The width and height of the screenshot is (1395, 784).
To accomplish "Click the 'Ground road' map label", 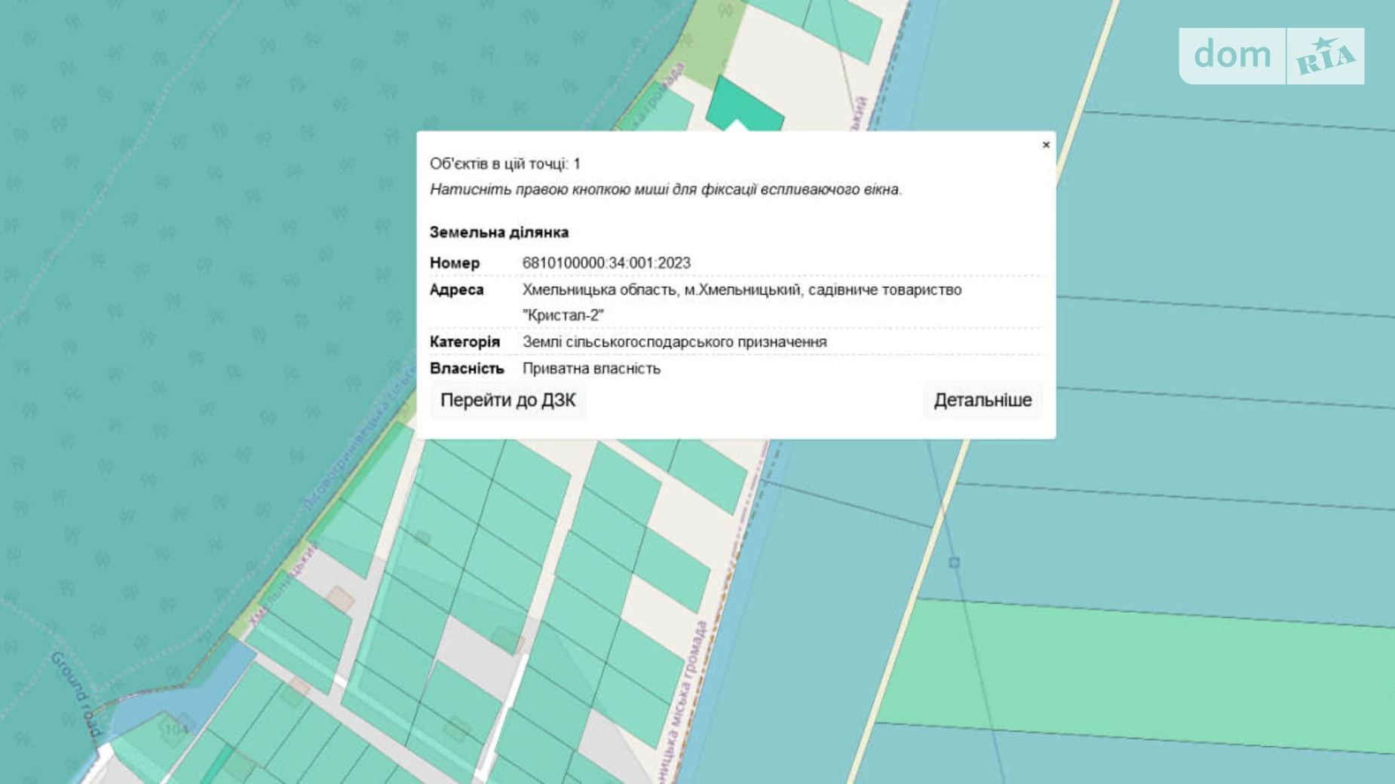I will (x=75, y=694).
